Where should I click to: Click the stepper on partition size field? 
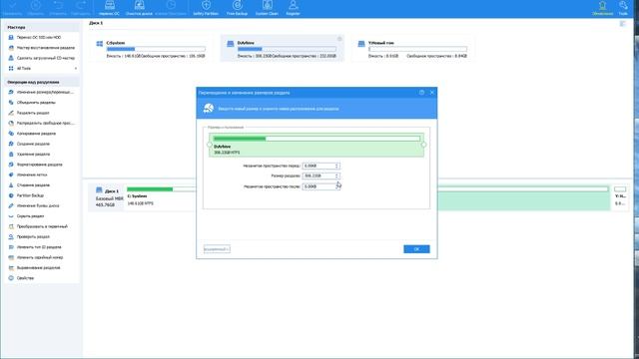[x=337, y=176]
